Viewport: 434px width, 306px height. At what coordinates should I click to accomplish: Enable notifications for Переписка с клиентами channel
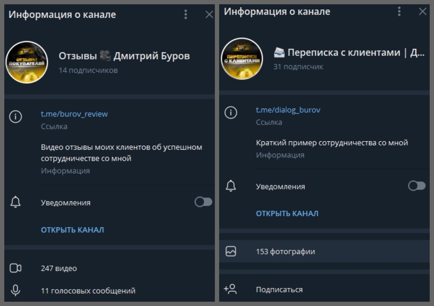[x=418, y=186]
